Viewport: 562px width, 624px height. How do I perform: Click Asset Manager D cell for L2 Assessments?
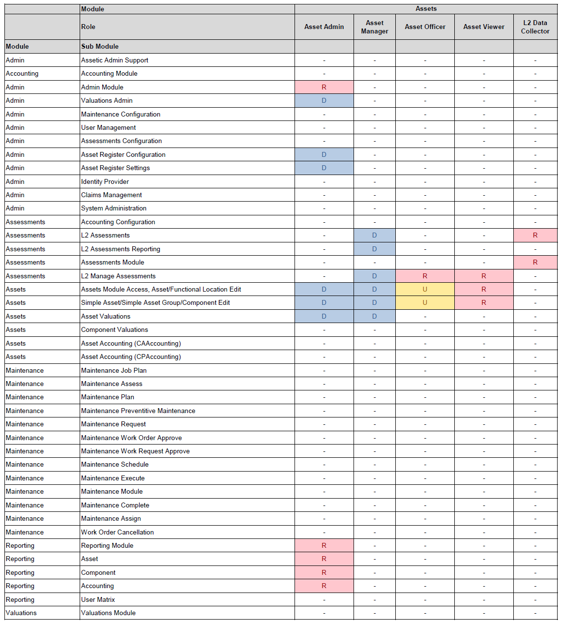click(375, 235)
